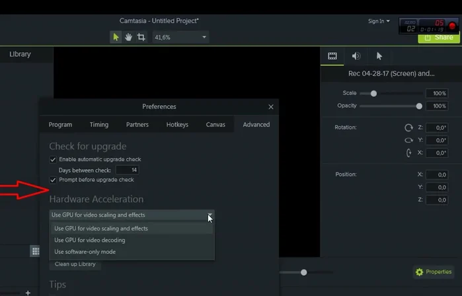The height and width of the screenshot is (296, 462).
Task: Adjust the Opacity slider
Action: click(x=418, y=106)
